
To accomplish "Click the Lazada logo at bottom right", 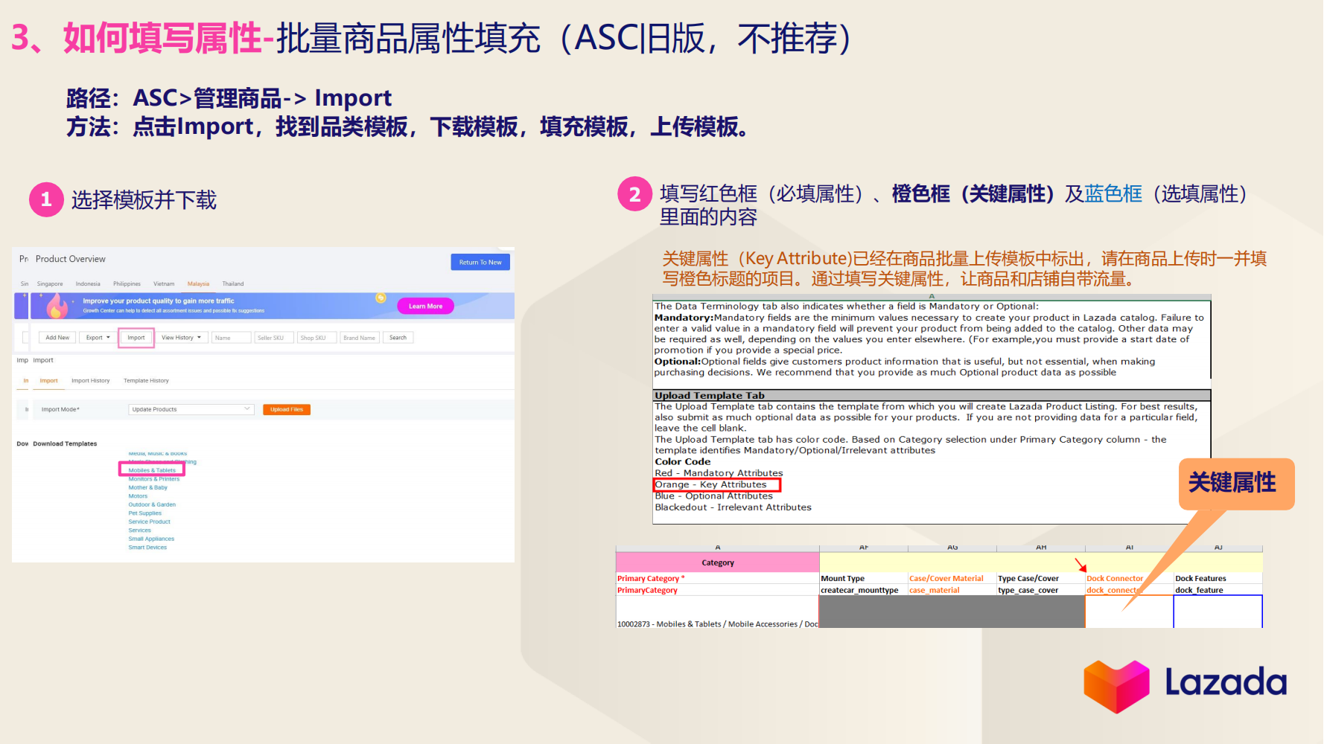I will click(x=1184, y=684).
